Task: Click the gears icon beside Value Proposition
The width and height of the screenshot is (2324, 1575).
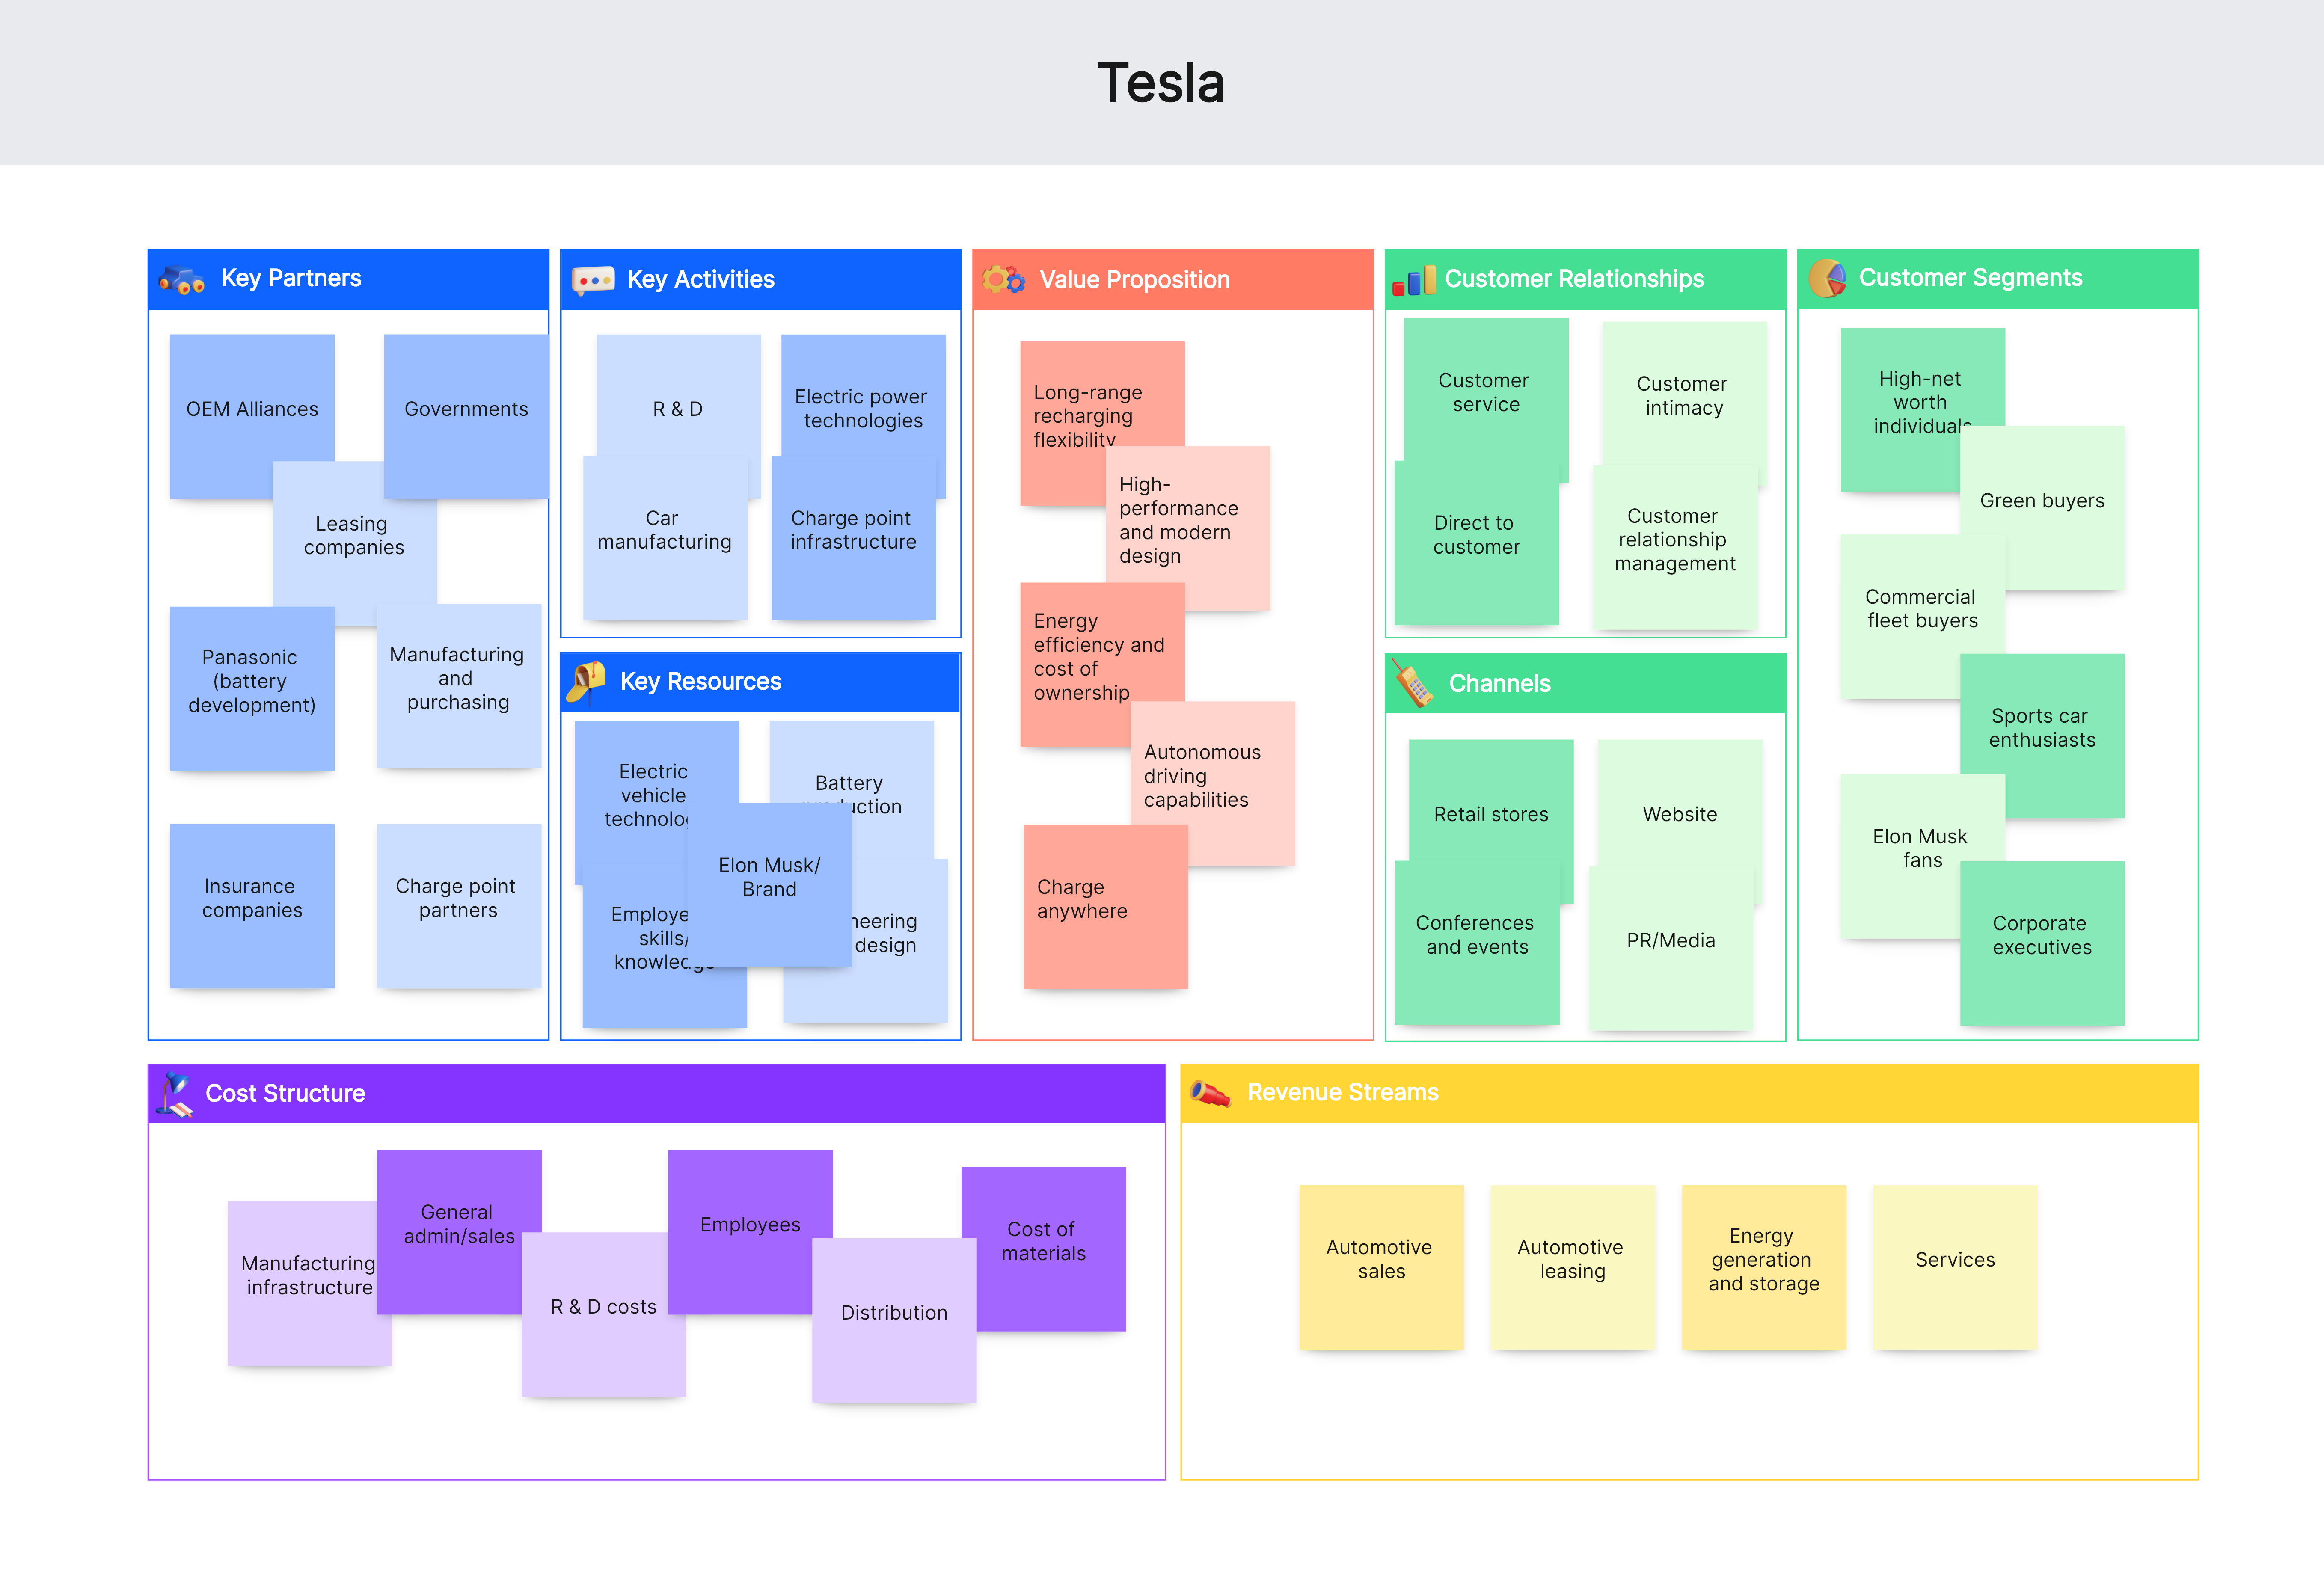Action: (x=1003, y=279)
